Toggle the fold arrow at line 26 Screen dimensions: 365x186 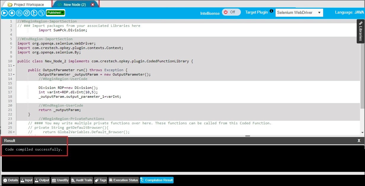coord(14,132)
